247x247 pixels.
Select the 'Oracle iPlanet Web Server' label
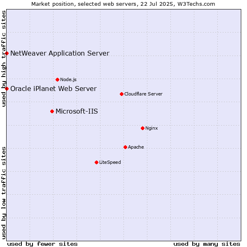[x=54, y=89]
